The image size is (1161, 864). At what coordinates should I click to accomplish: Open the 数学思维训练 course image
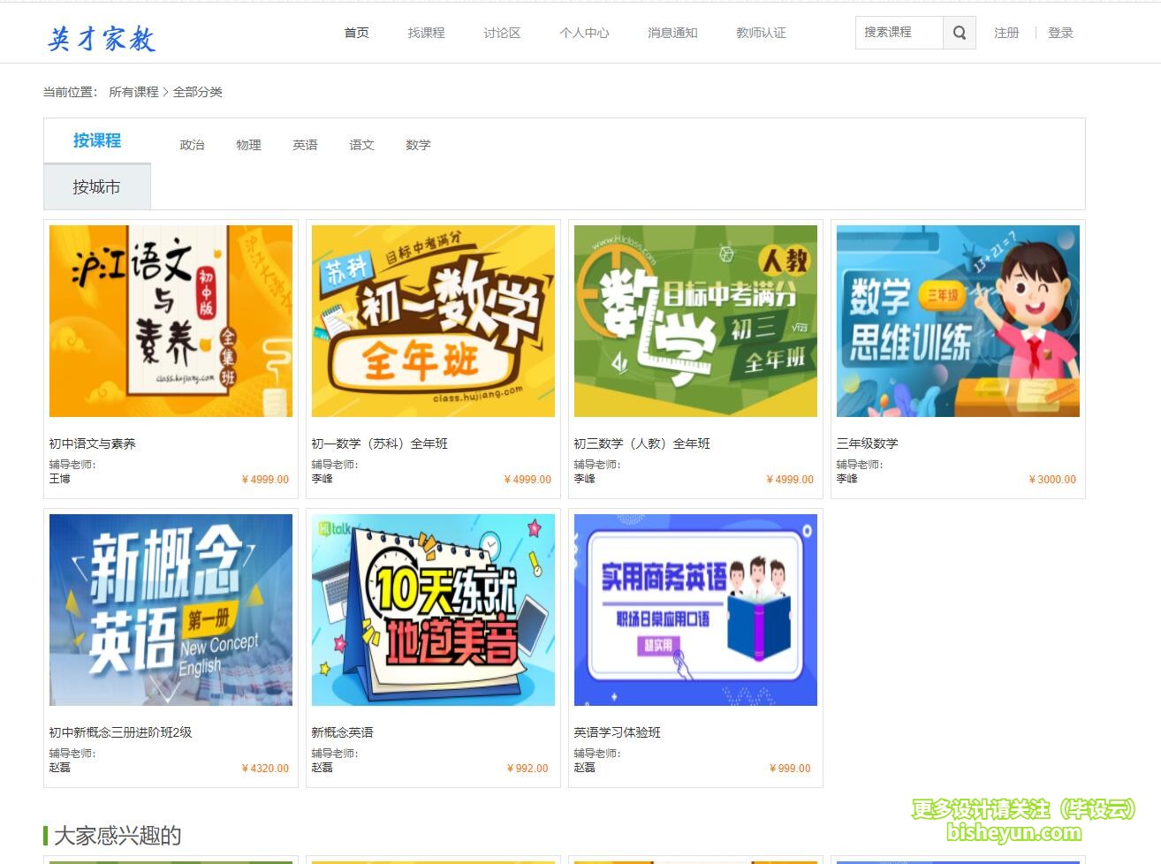(958, 321)
